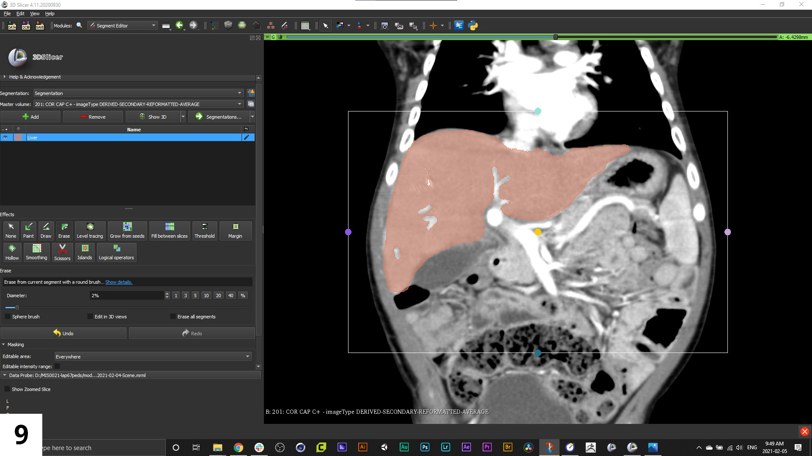Open the Edit menu
Screen dimensions: 812x456
20,14
